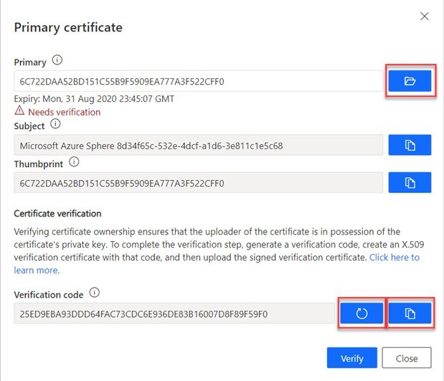Image resolution: width=444 pixels, height=381 pixels.
Task: Show info tooltip next to Verification code
Action: click(95, 293)
